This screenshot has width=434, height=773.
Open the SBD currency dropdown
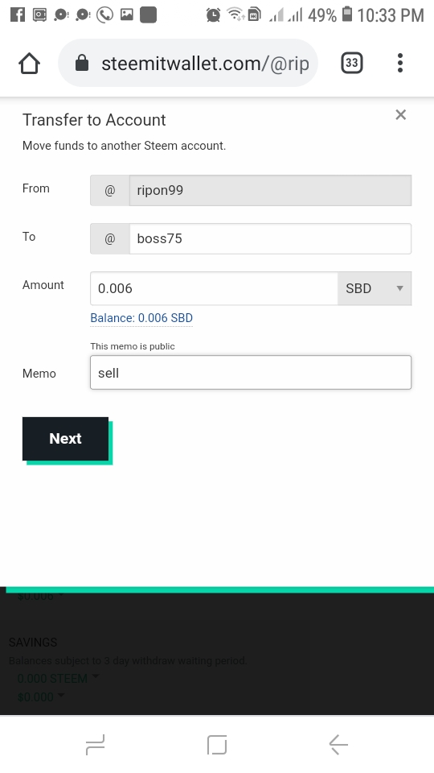point(375,288)
